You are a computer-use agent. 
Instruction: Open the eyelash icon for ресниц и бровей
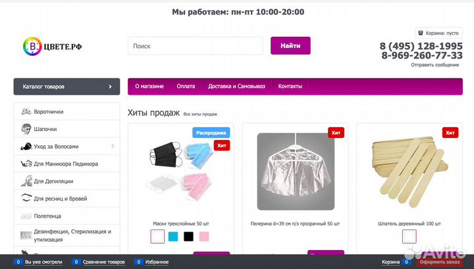tap(26, 199)
